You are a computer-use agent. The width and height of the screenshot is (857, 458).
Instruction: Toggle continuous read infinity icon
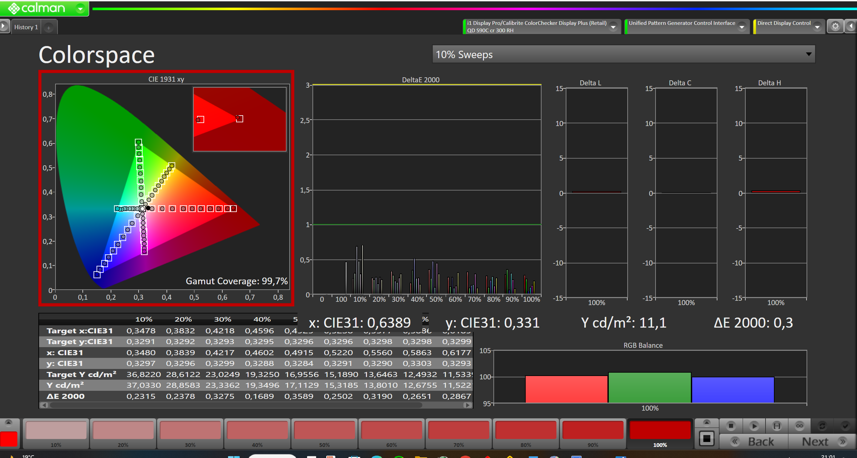click(x=799, y=426)
